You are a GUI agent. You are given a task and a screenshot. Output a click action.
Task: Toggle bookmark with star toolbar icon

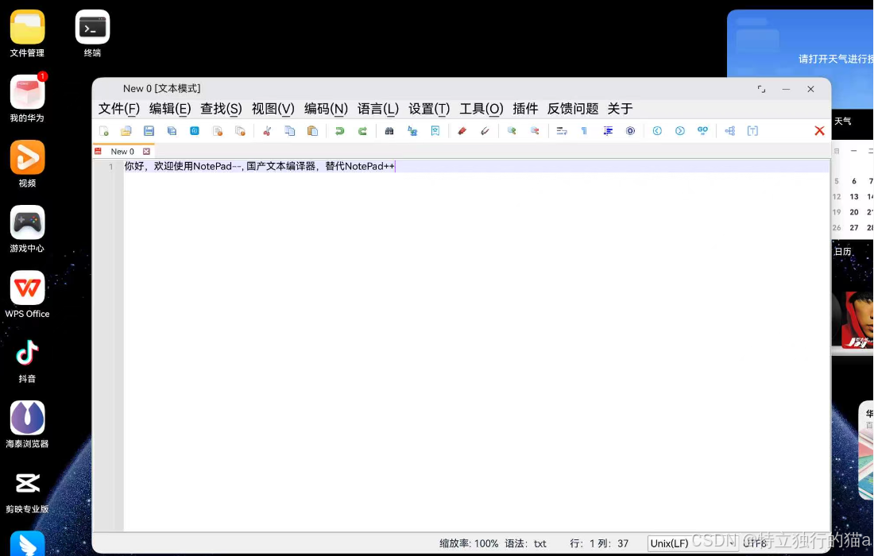click(x=435, y=130)
